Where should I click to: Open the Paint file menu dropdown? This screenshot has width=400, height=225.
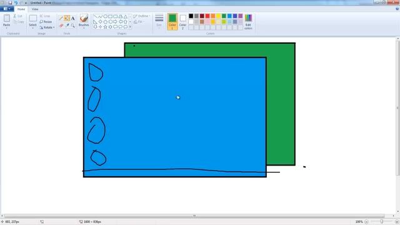(x=7, y=9)
